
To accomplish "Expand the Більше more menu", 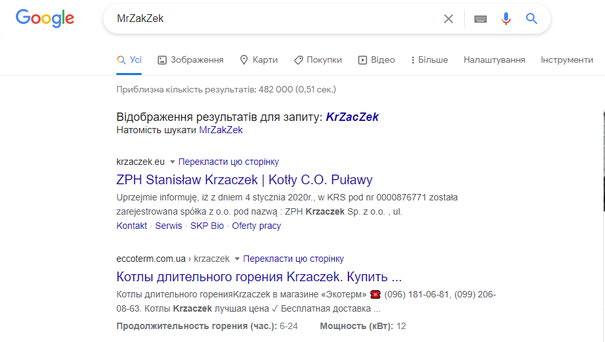I will [429, 60].
